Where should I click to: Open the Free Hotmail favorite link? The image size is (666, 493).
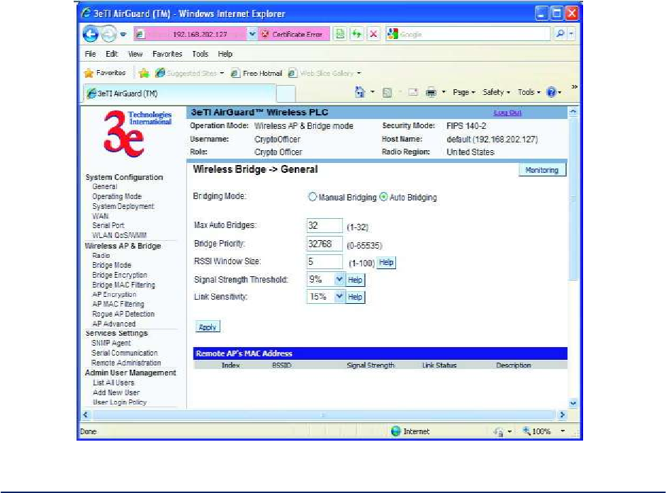pyautogui.click(x=256, y=73)
